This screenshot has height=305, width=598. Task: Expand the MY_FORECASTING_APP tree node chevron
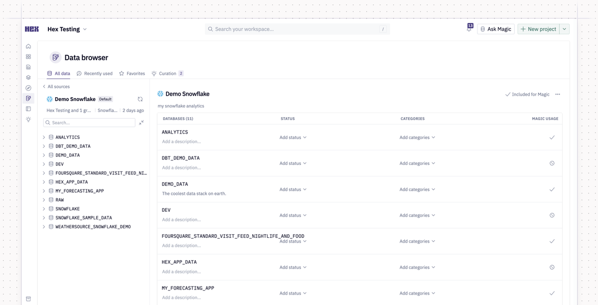[x=44, y=191]
